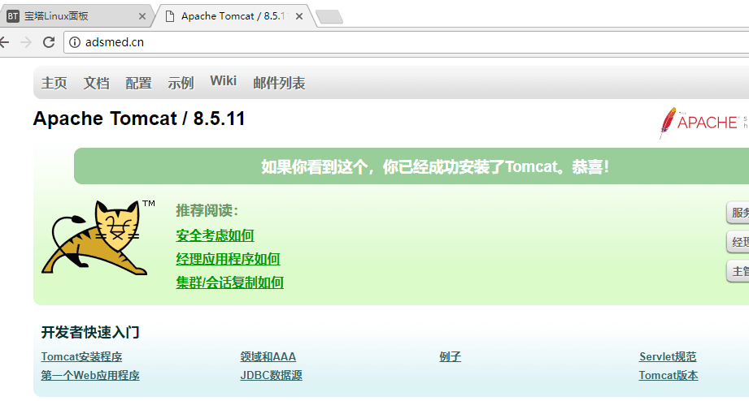
Task: Open the 安全考虑如何 link
Action: (215, 235)
